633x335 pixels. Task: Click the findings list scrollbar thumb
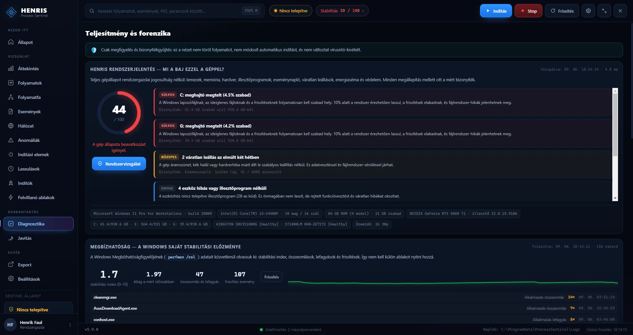(x=615, y=125)
